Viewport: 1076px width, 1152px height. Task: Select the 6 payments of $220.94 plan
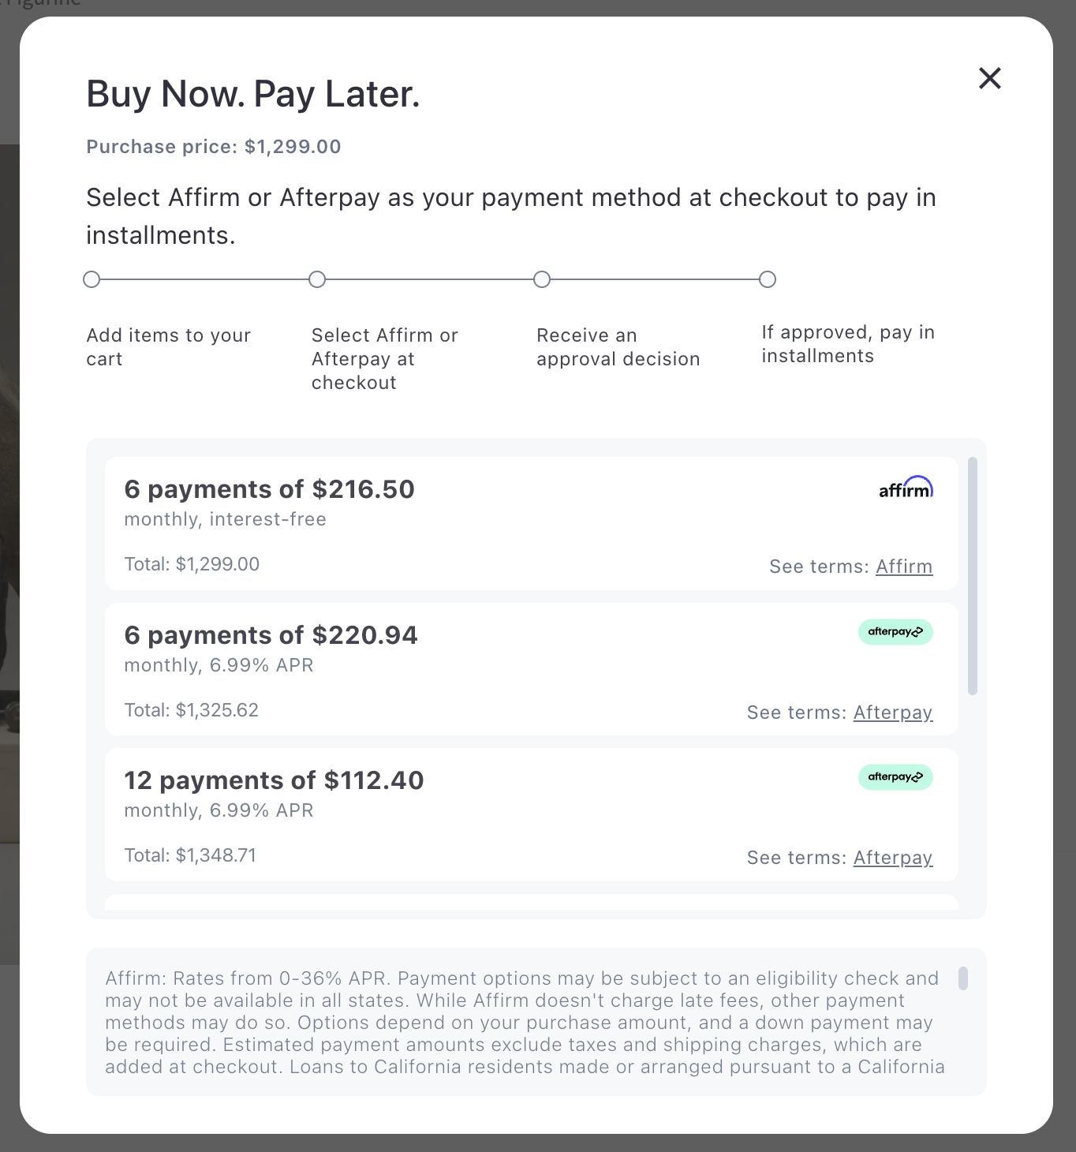pyautogui.click(x=473, y=669)
